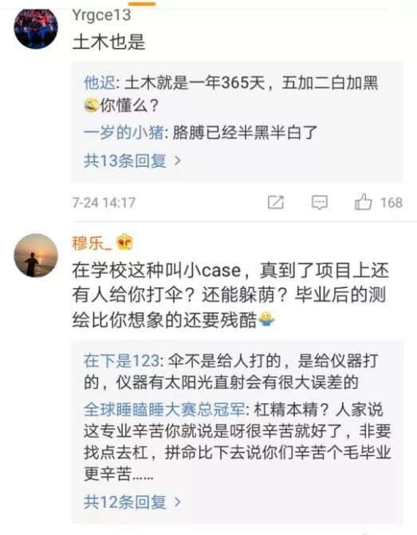Tap the crown badge next to 穆乐_
Viewport: 417px width, 535px height.
pos(124,243)
